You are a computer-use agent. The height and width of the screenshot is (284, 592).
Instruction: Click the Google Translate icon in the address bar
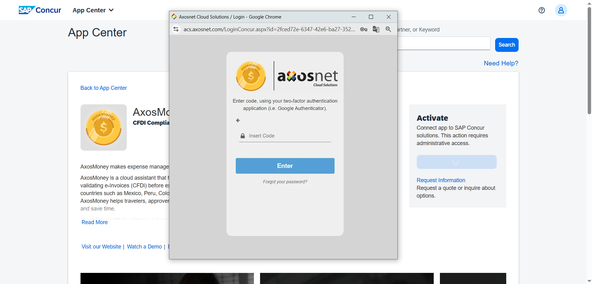point(376,29)
